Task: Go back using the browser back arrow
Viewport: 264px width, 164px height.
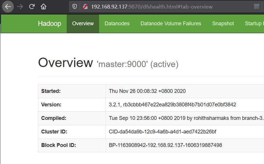Action: click(8, 7)
